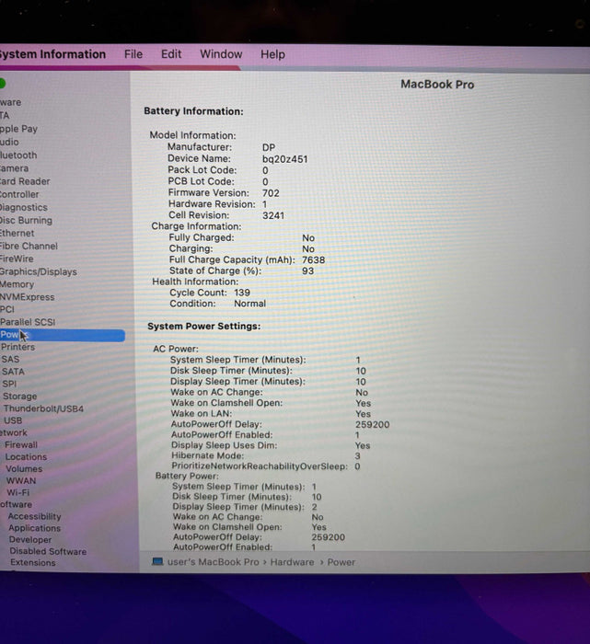Select Wi-Fi in the sidebar
The width and height of the screenshot is (590, 644).
pos(18,492)
